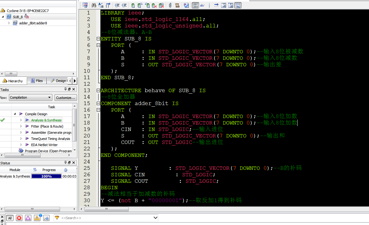This screenshot has width=369, height=225.
Task: Click the message Search filter field
Action: click(106, 218)
